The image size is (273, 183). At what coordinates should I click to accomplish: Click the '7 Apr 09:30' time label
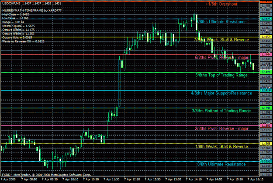[50, 180]
